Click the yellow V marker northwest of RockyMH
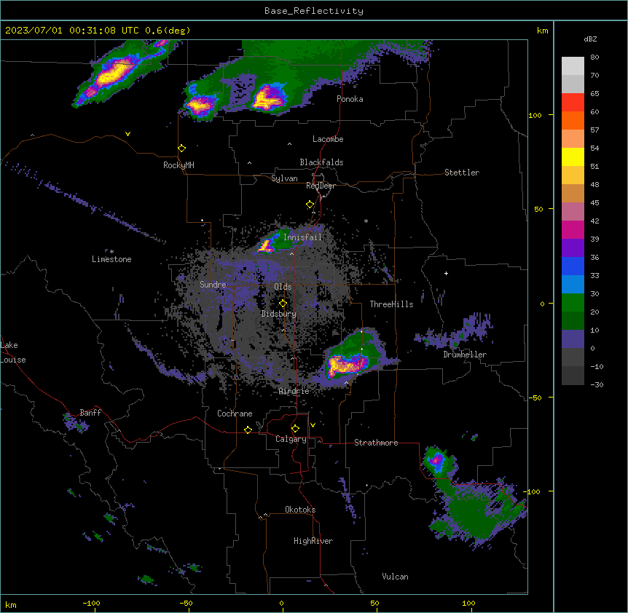628x613 pixels. 127,134
